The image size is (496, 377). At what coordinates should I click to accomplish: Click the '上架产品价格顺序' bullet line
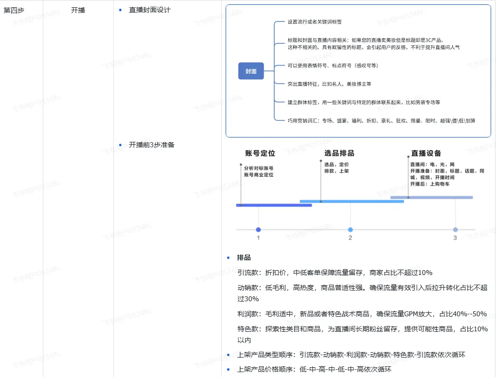pos(314,369)
